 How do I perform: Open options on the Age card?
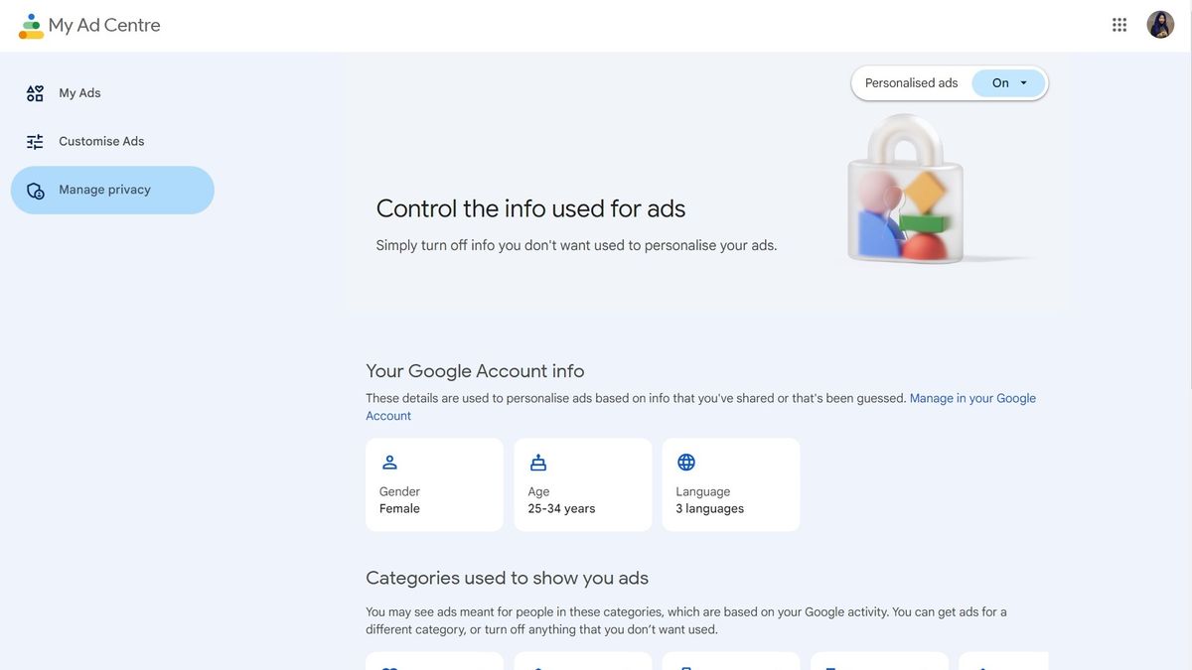coord(582,484)
